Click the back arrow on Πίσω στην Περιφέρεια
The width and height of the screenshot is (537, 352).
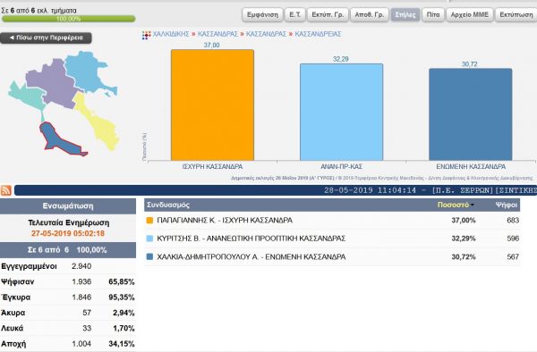pos(12,38)
